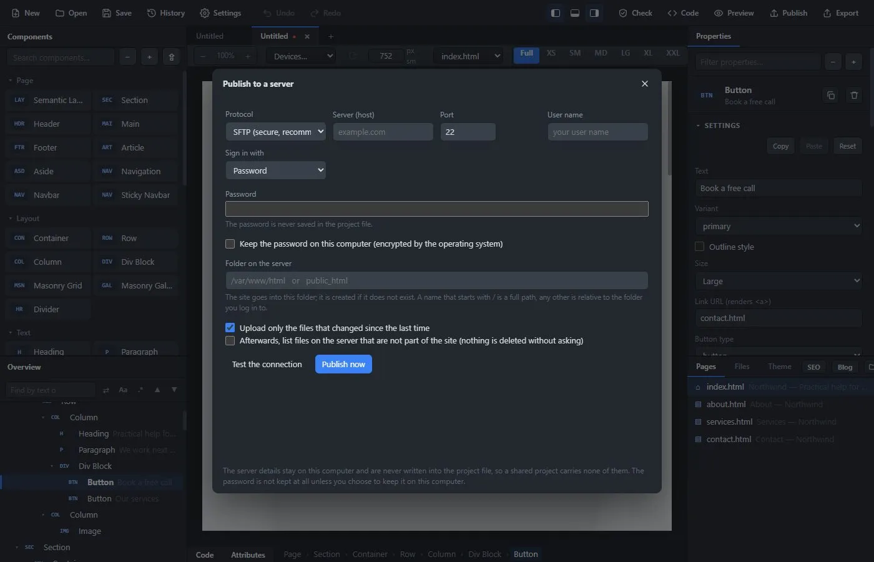Screen dimensions: 874x562
Task: Switch to the Theme tab
Action: pos(779,367)
